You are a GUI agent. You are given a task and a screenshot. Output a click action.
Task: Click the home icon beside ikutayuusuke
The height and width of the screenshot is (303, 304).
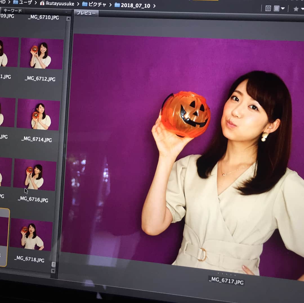coord(42,3)
